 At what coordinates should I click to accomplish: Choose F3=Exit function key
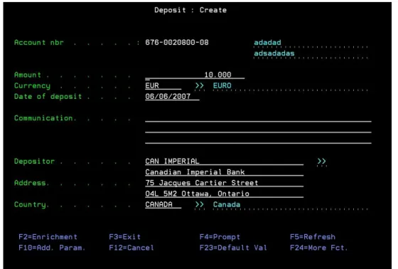pos(124,237)
